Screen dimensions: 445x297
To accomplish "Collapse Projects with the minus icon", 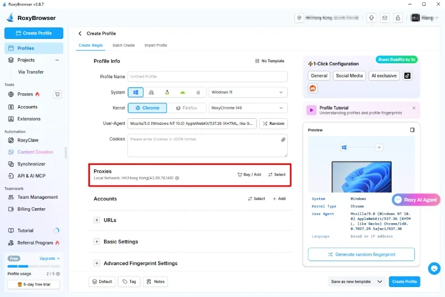I will (57, 60).
